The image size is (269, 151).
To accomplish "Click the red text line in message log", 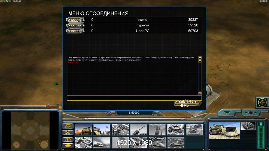I will 73,62.
